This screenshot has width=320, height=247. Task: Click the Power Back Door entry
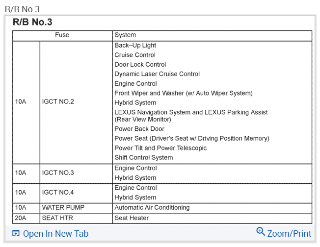(x=139, y=129)
